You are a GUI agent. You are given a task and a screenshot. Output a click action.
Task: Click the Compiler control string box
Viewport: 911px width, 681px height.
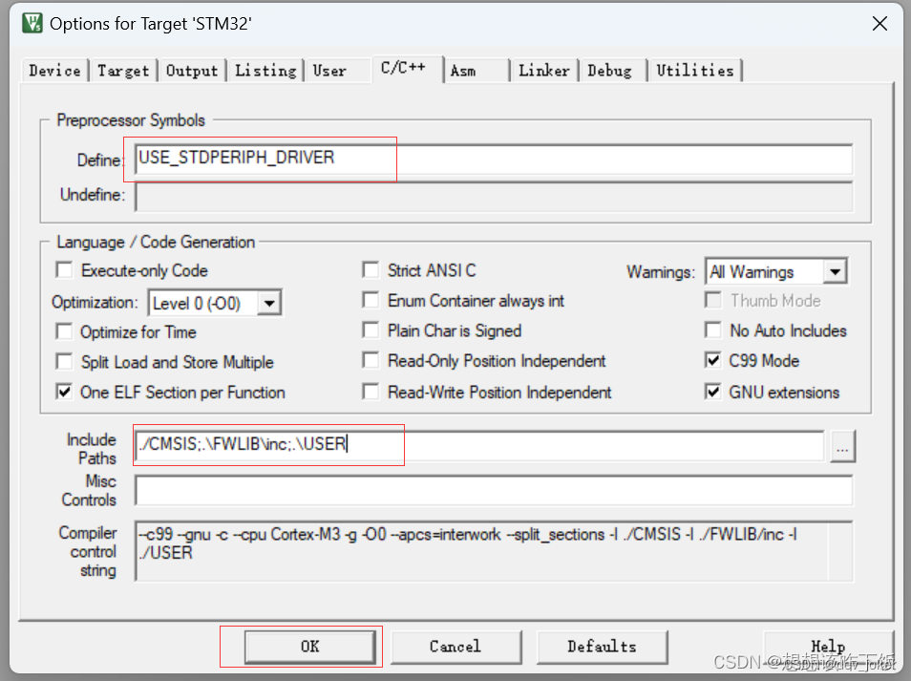[494, 551]
